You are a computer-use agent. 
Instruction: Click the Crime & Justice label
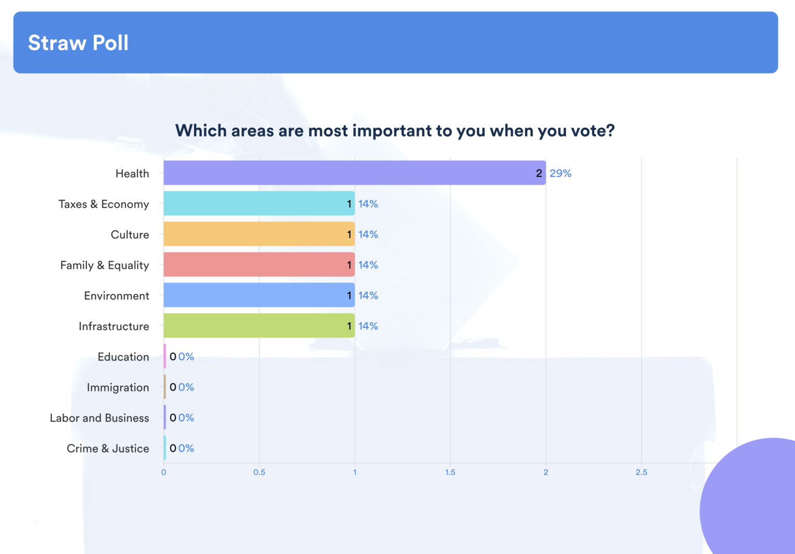point(108,448)
